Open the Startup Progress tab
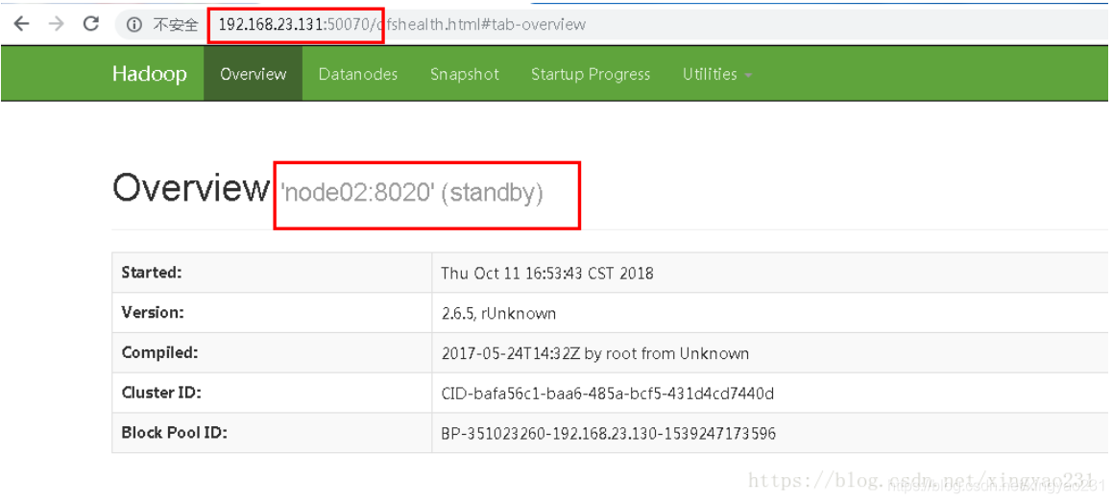Image resolution: width=1113 pixels, height=503 pixels. (591, 74)
